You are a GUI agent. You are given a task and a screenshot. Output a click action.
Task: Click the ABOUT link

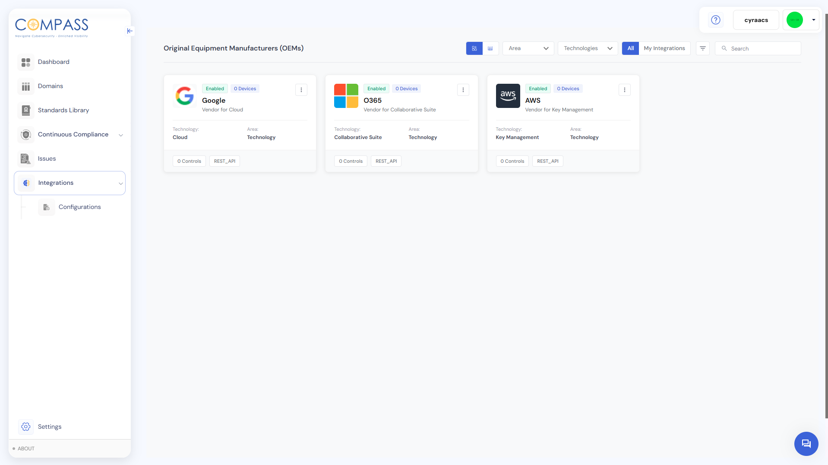[x=26, y=449]
